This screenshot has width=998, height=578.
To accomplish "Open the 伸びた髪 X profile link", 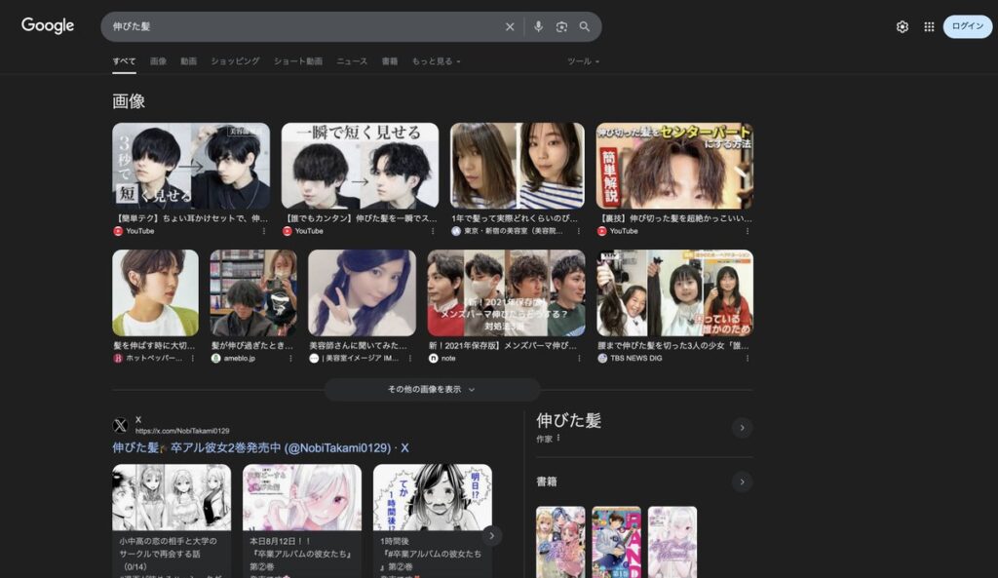I will tap(260, 448).
